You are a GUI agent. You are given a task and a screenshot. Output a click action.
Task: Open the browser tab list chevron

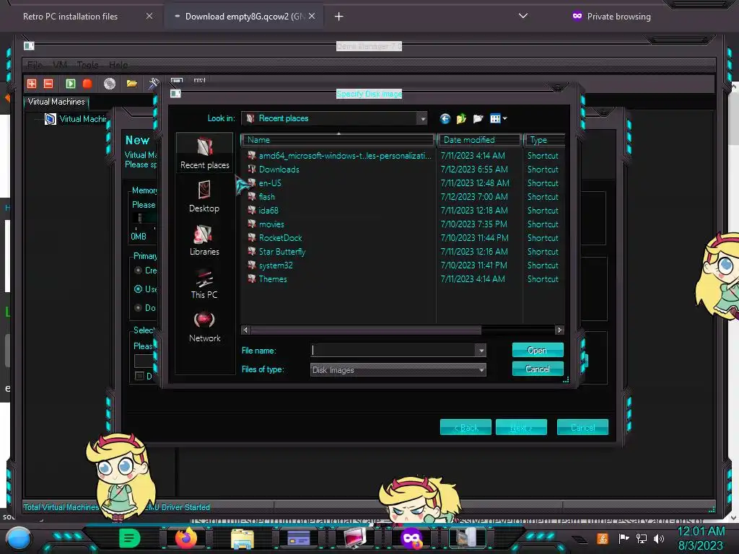[522, 16]
